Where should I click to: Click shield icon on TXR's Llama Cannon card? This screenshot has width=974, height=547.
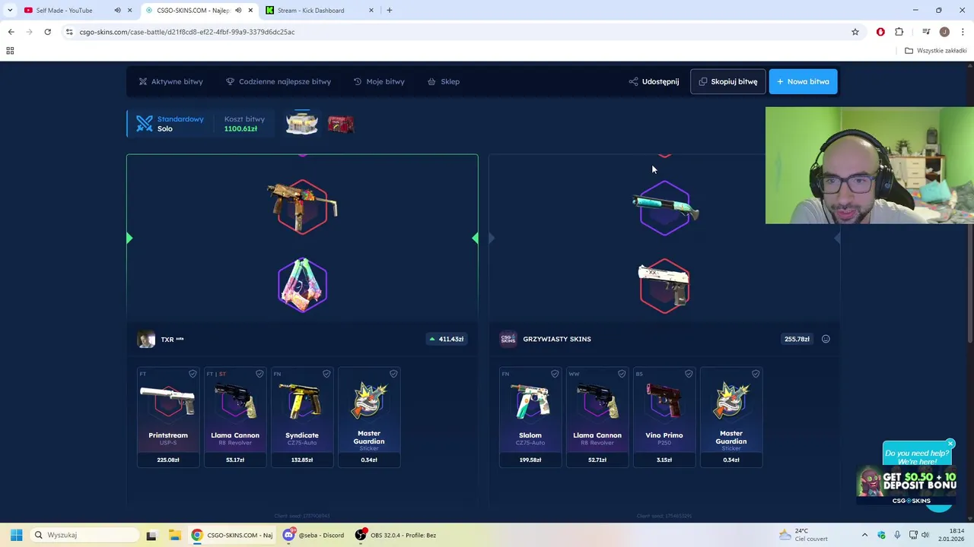(x=259, y=374)
